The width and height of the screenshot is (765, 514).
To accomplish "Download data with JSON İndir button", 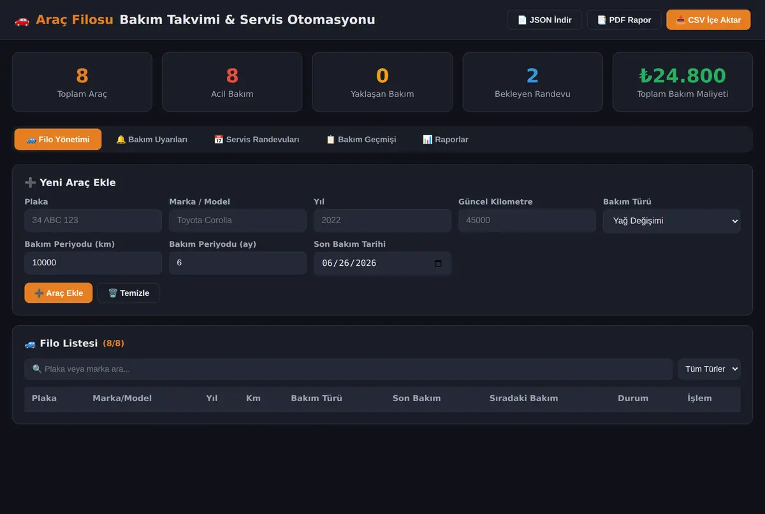I will coord(544,20).
